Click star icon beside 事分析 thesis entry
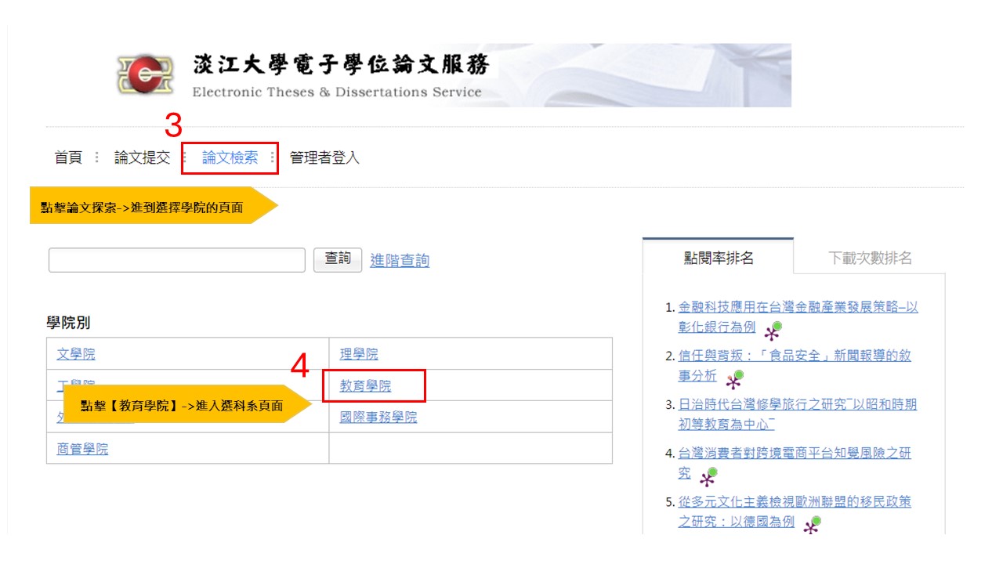This screenshot has height=564, width=1003. click(734, 380)
